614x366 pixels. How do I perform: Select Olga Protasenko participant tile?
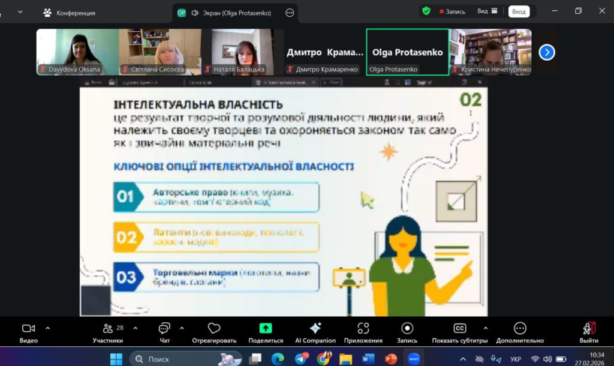tap(407, 52)
